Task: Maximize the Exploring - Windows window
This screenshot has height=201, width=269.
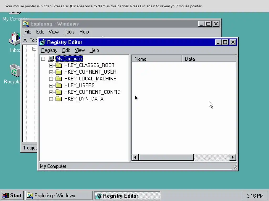Action: pyautogui.click(x=208, y=24)
